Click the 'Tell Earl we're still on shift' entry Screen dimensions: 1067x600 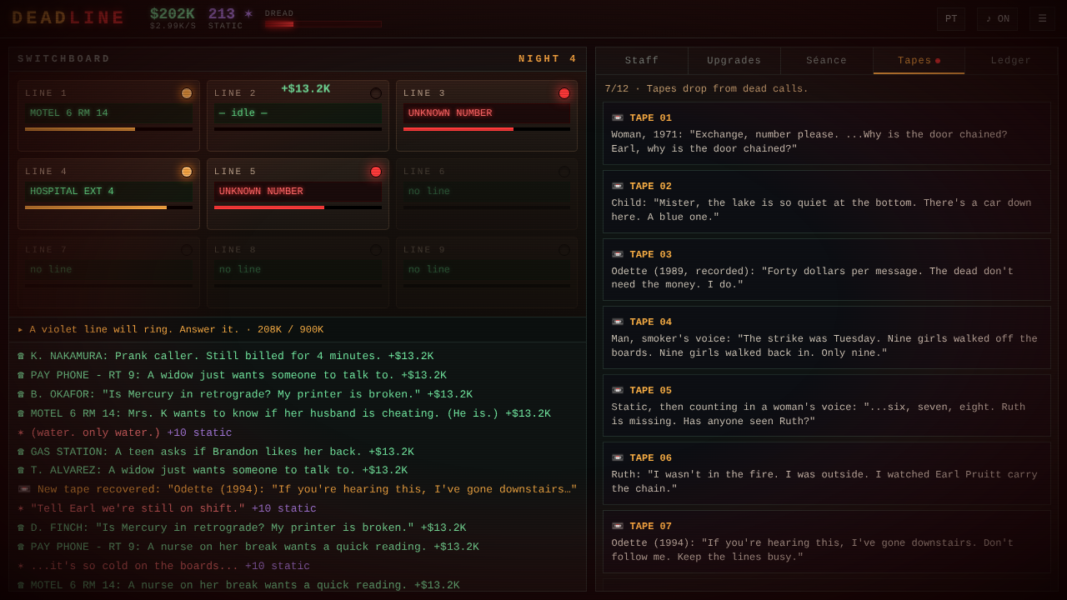pos(167,509)
